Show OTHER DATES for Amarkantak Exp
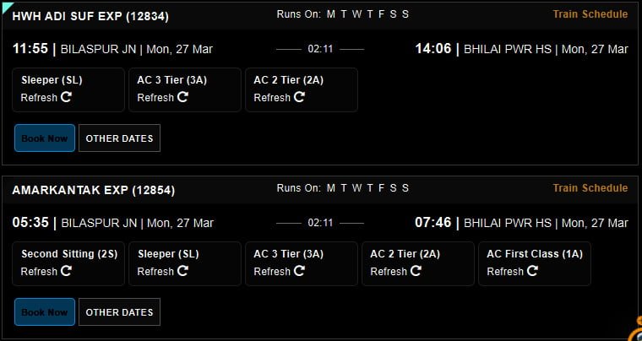Image resolution: width=642 pixels, height=341 pixels. pos(119,312)
